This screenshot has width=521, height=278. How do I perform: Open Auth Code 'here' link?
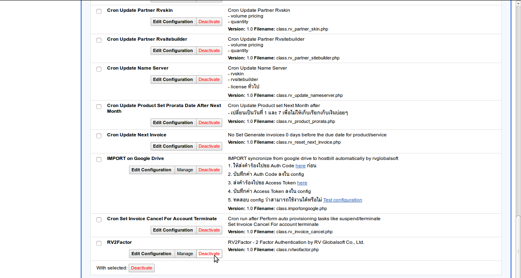point(300,166)
